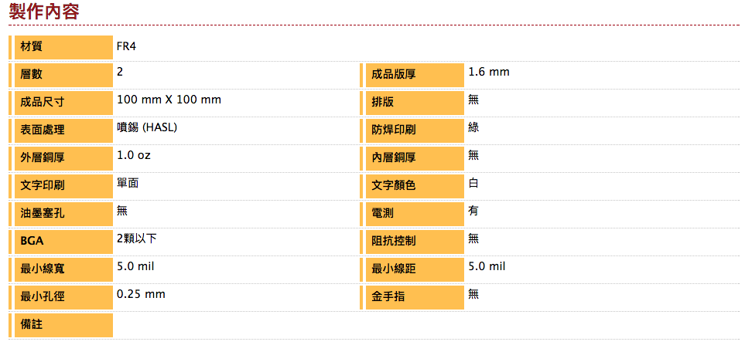Click the 層數 label cell
The width and height of the screenshot is (745, 362).
63,75
